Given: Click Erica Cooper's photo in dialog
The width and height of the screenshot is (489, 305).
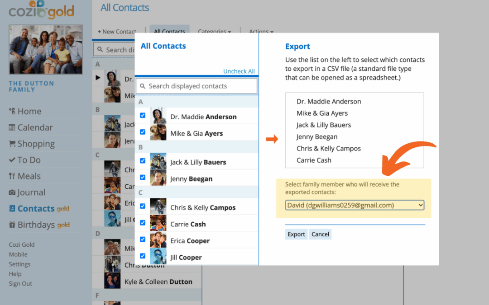Looking at the screenshot, I should 158,239.
